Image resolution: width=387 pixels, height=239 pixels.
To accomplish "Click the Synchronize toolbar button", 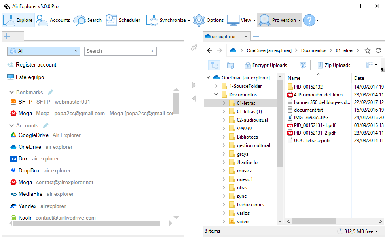I will tap(168, 20).
